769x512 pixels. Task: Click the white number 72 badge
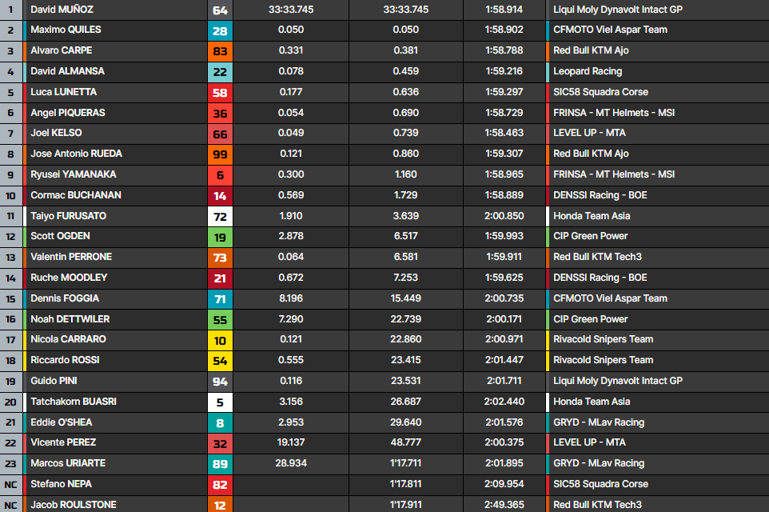(x=220, y=216)
